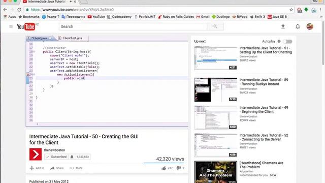Open thenewboston channel avatar

(36, 154)
